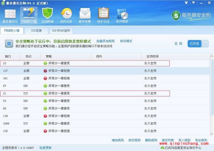This screenshot has width=214, height=151.
Task: Click the security policy shield icon
Action: pyautogui.click(x=9, y=43)
